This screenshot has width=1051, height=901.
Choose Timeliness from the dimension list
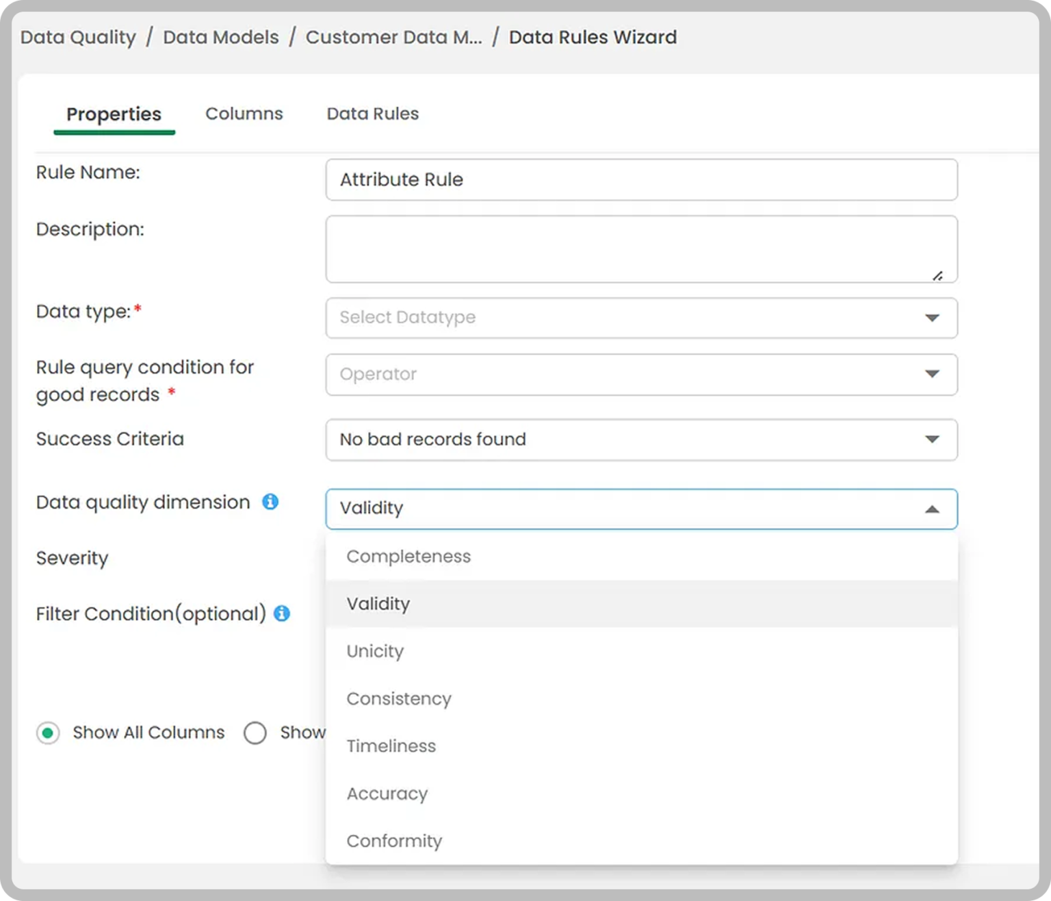642,746
